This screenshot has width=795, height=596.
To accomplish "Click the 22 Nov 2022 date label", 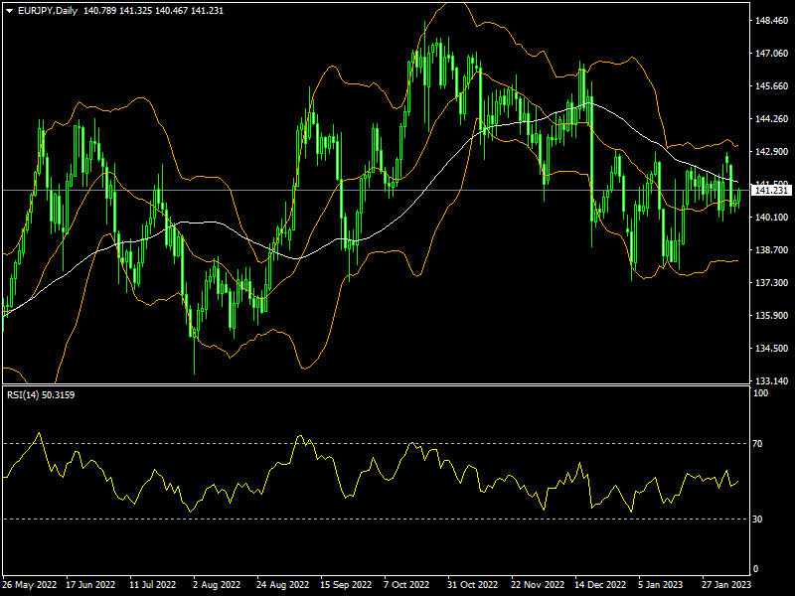I will 538,585.
